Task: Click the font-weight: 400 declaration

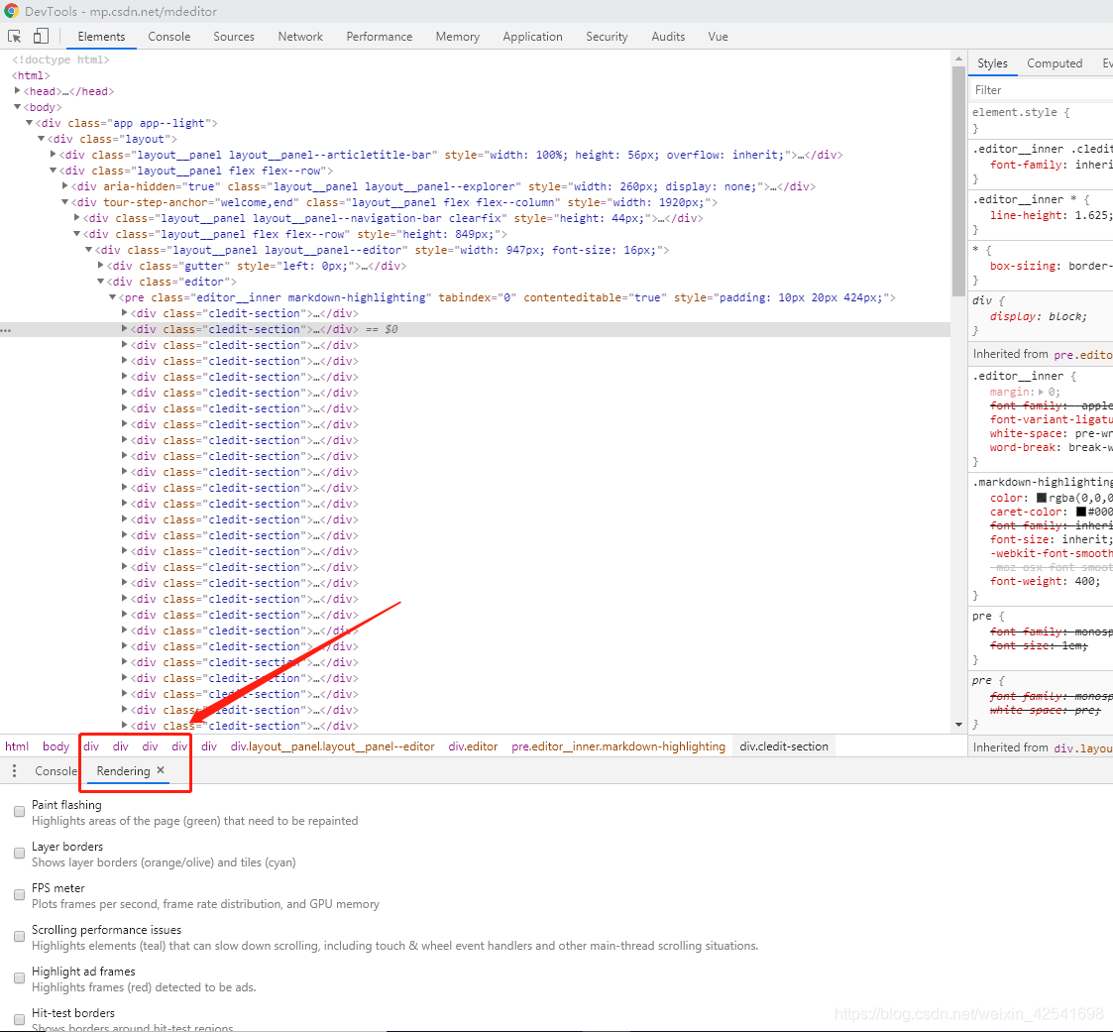Action: tap(1045, 581)
